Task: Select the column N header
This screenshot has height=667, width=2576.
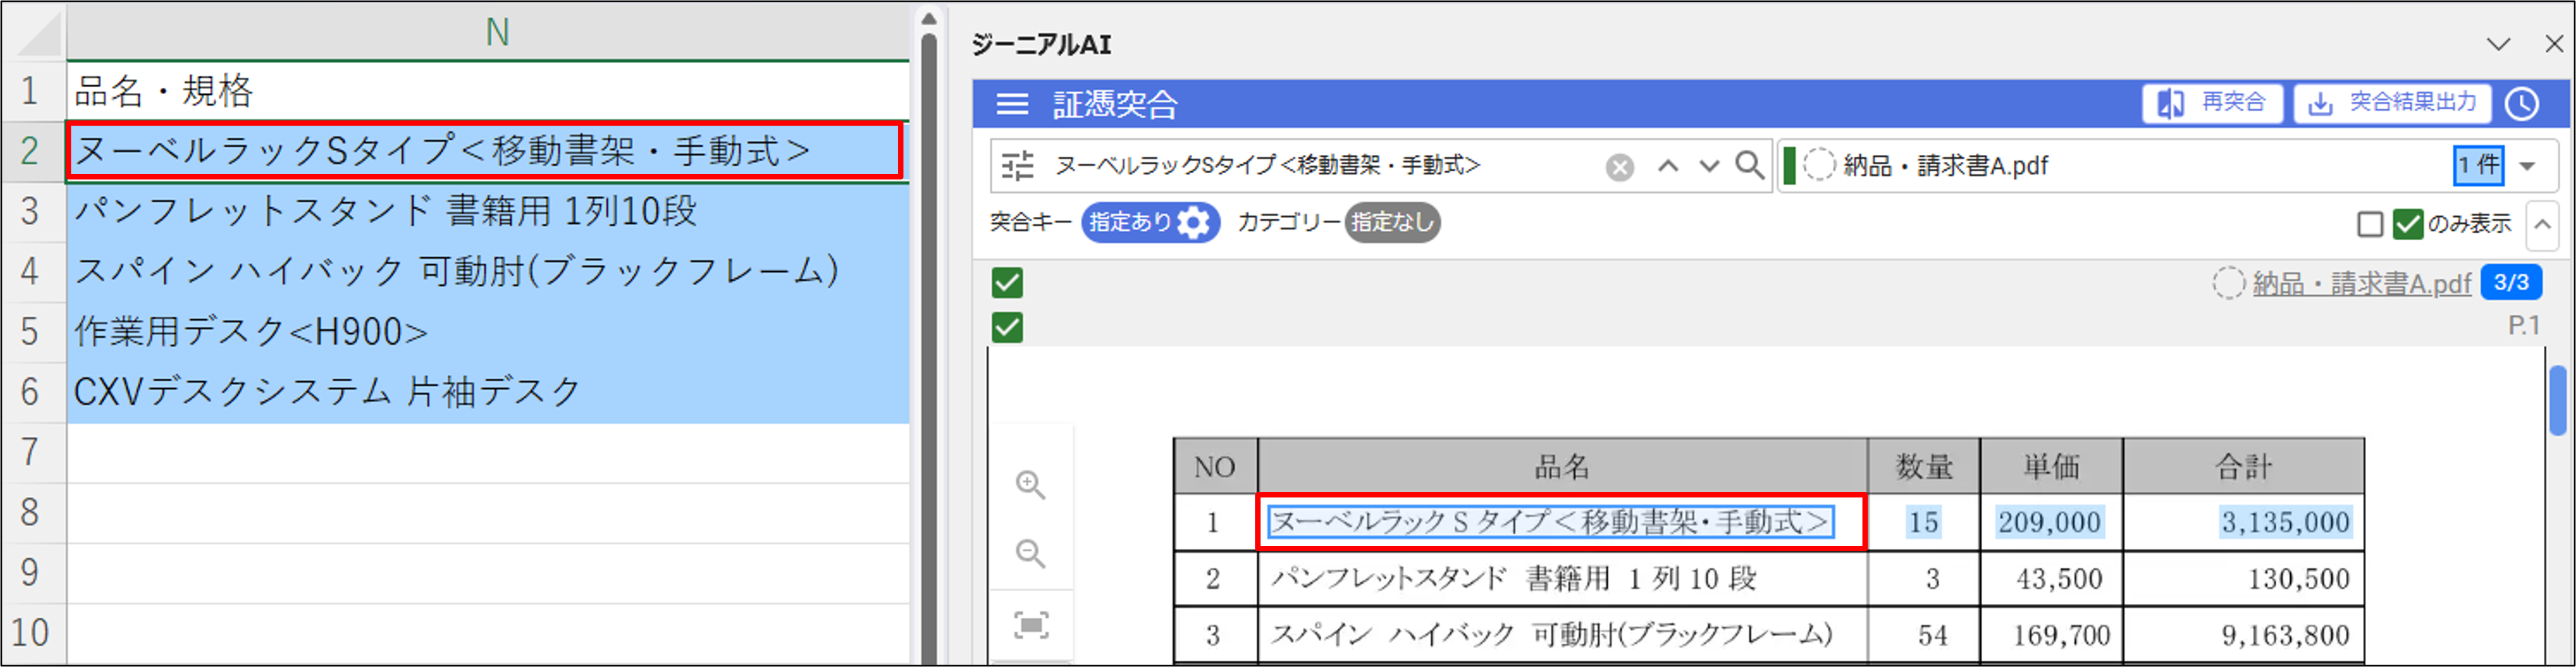Action: [497, 33]
